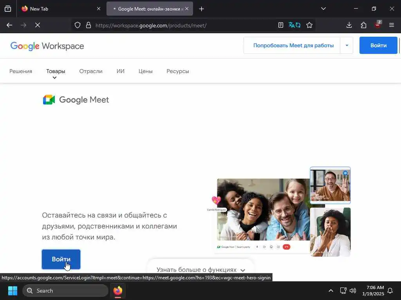Open the Отрасли menu
This screenshot has height=300, width=401.
[91, 71]
